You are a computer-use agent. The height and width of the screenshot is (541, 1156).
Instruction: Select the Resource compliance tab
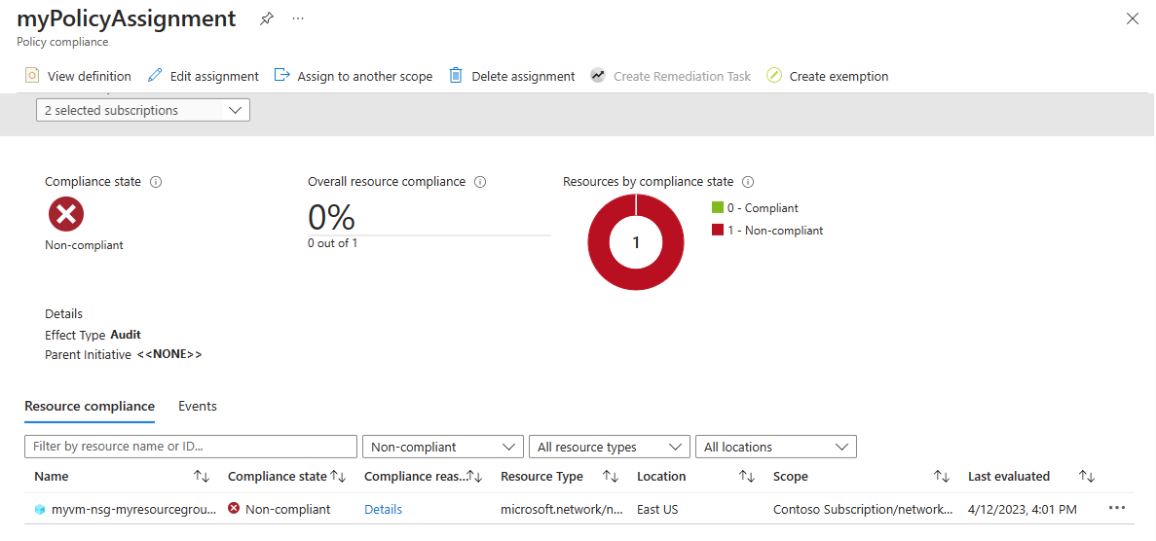point(90,407)
